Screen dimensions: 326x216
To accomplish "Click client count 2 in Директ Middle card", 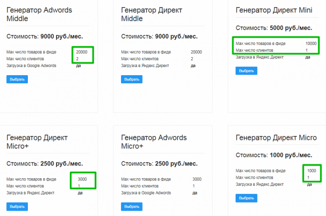I will [192, 59].
